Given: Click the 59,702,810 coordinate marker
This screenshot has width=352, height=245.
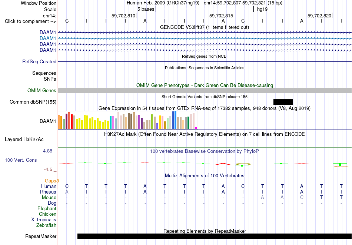Looking at the screenshot, I should tap(123, 16).
